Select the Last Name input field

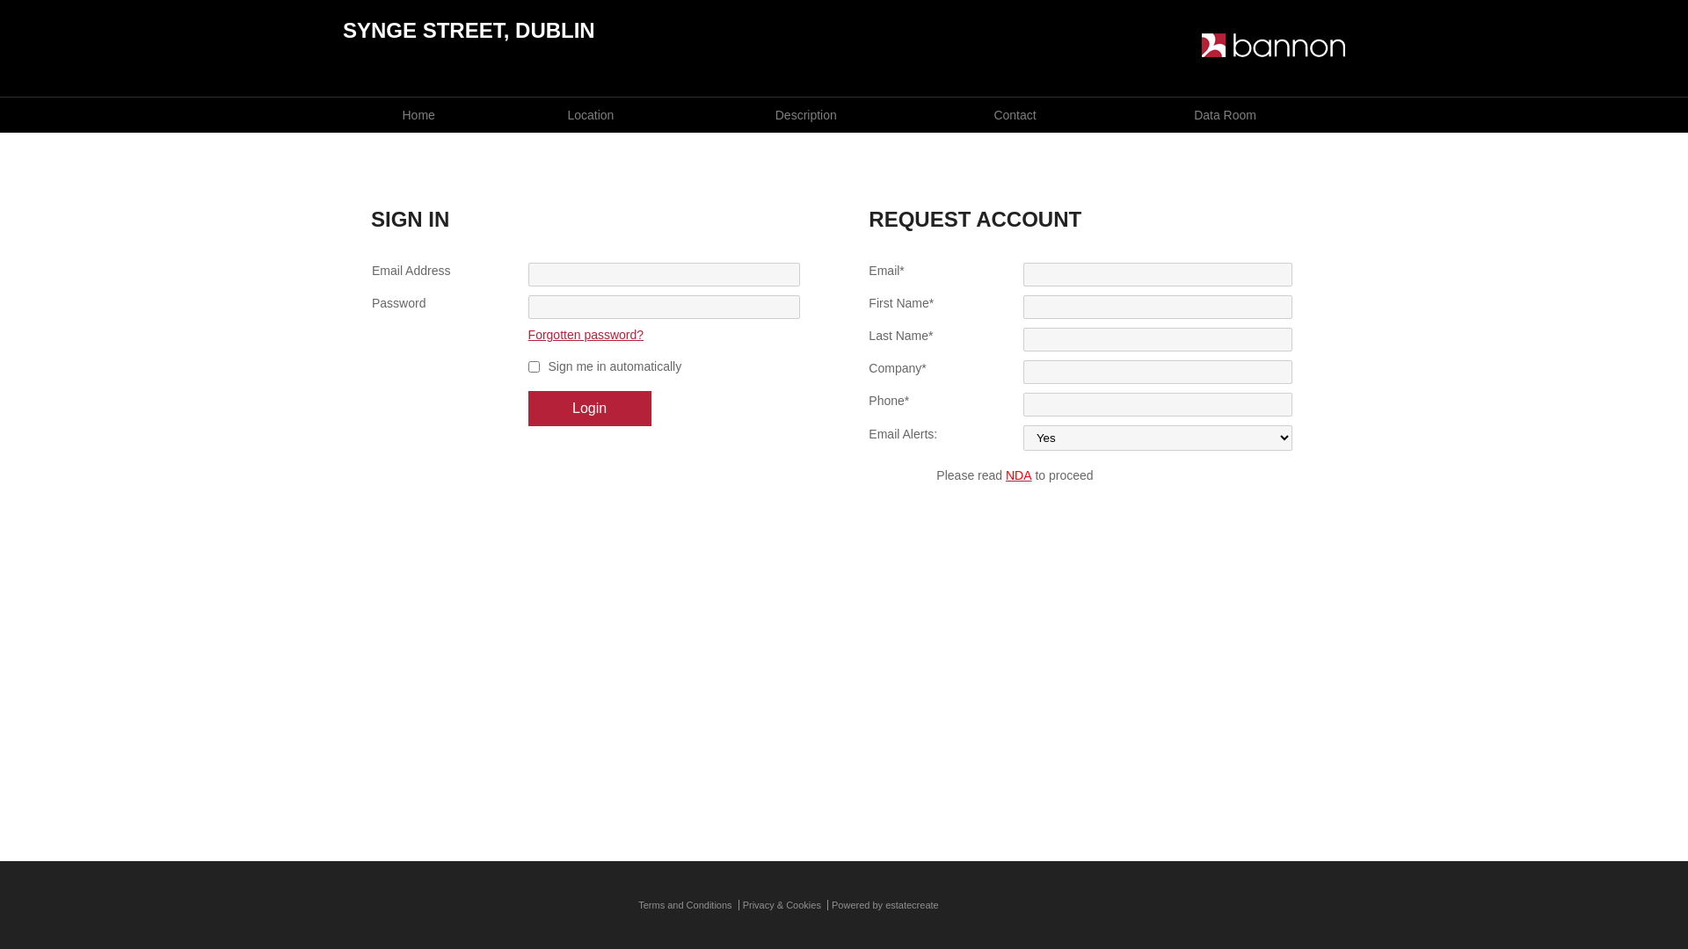[1157, 339]
